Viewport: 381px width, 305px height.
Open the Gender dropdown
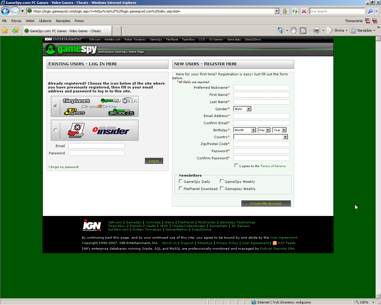point(242,109)
